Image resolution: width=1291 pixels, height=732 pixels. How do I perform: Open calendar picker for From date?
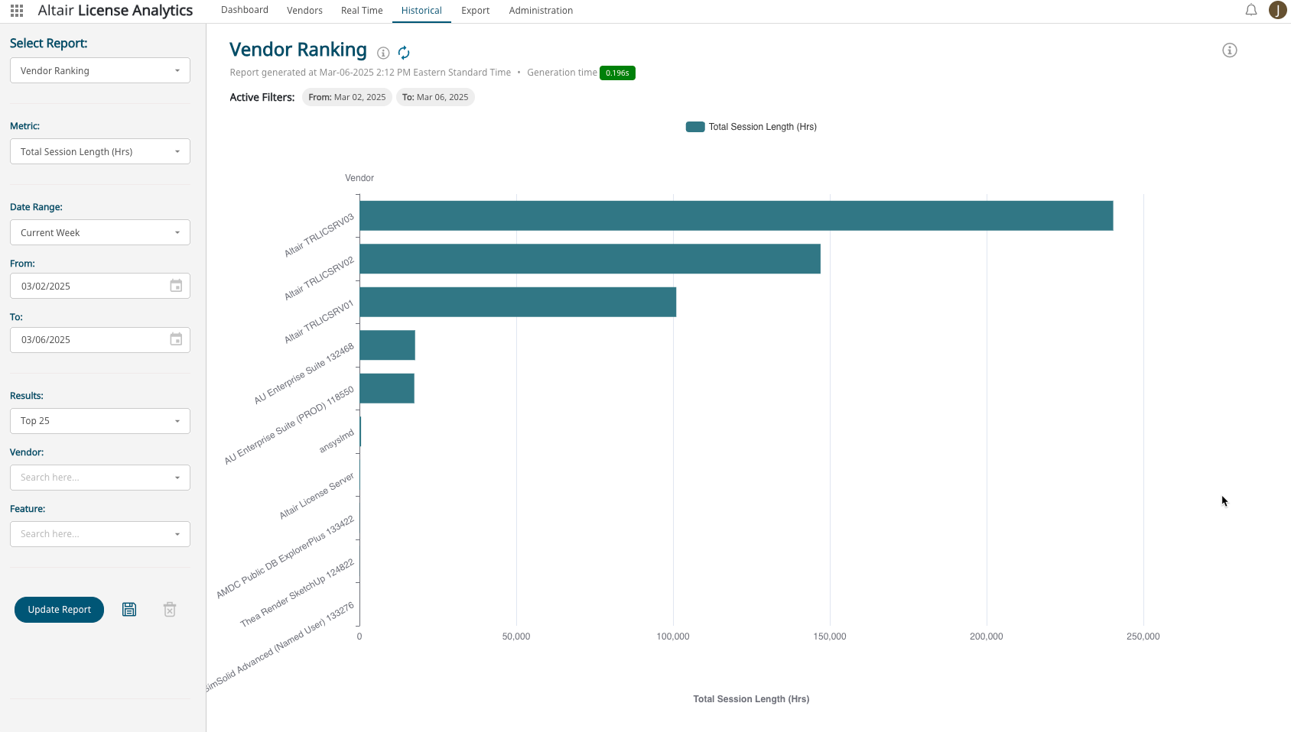click(x=176, y=286)
